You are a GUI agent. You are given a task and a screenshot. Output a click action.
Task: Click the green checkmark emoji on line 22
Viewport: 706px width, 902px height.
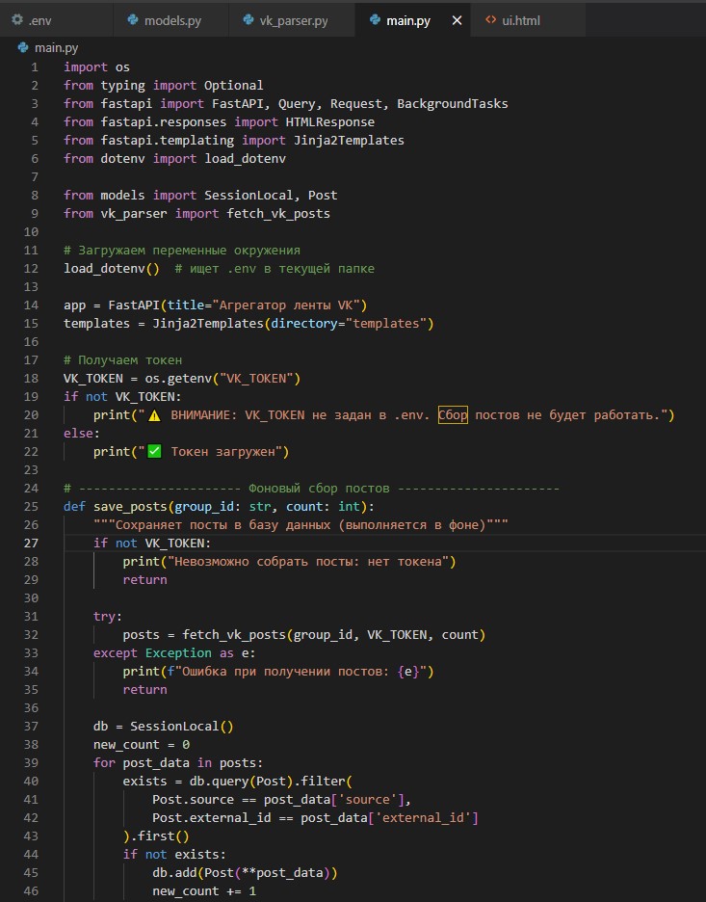pos(154,451)
